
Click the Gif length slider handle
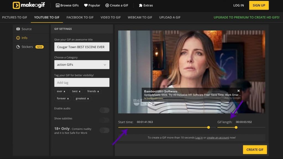(236, 127)
